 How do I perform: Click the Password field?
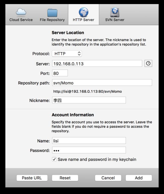point(89,150)
